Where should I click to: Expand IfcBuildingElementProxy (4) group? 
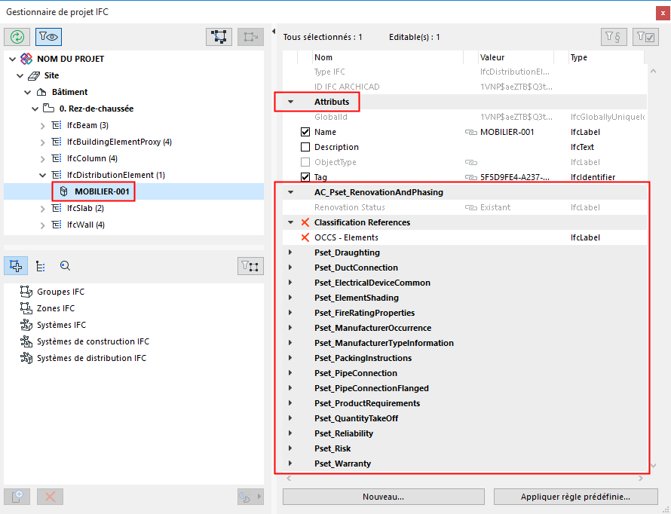[43, 142]
